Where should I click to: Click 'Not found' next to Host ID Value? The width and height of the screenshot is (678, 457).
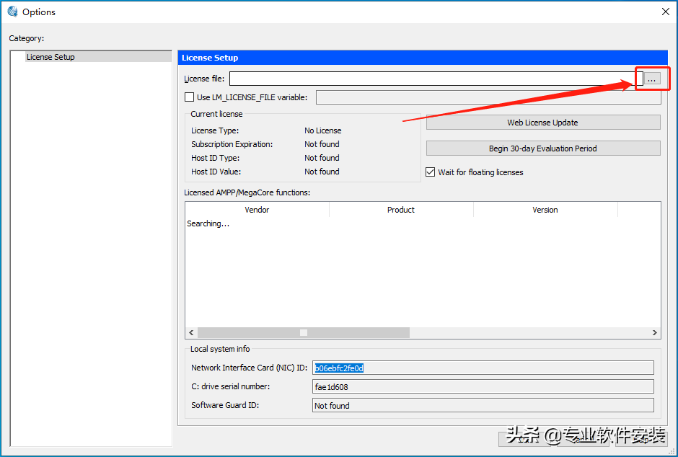[322, 172]
